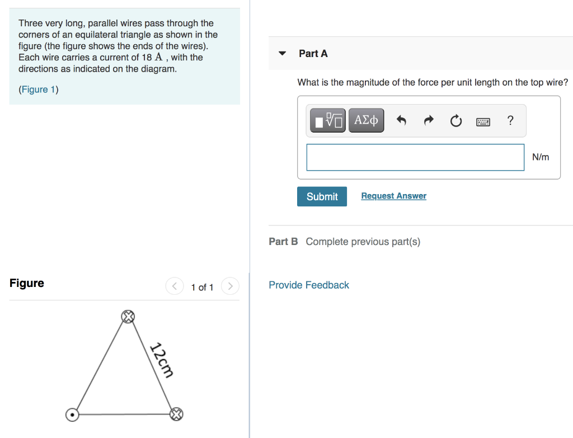Click the bottom-right cross wire symbol
The height and width of the screenshot is (438, 573).
[176, 414]
